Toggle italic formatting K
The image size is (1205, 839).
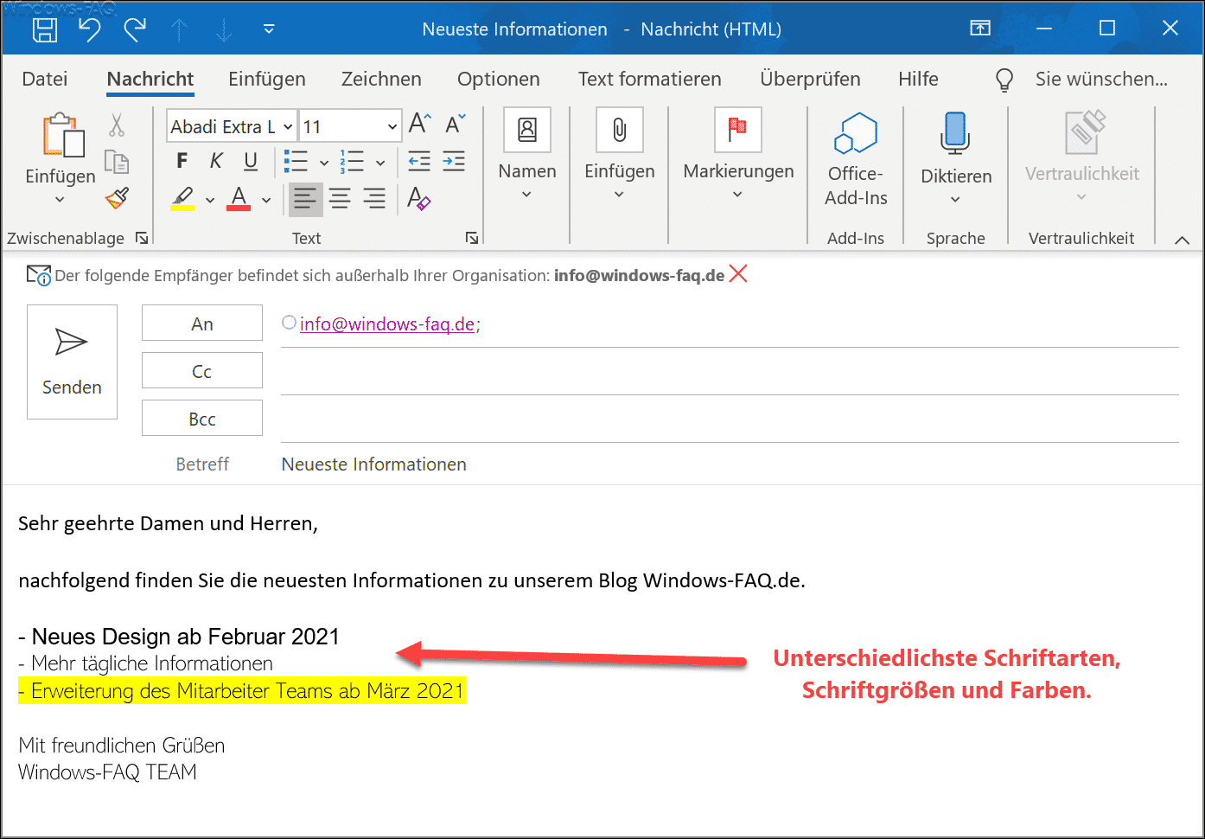(216, 161)
